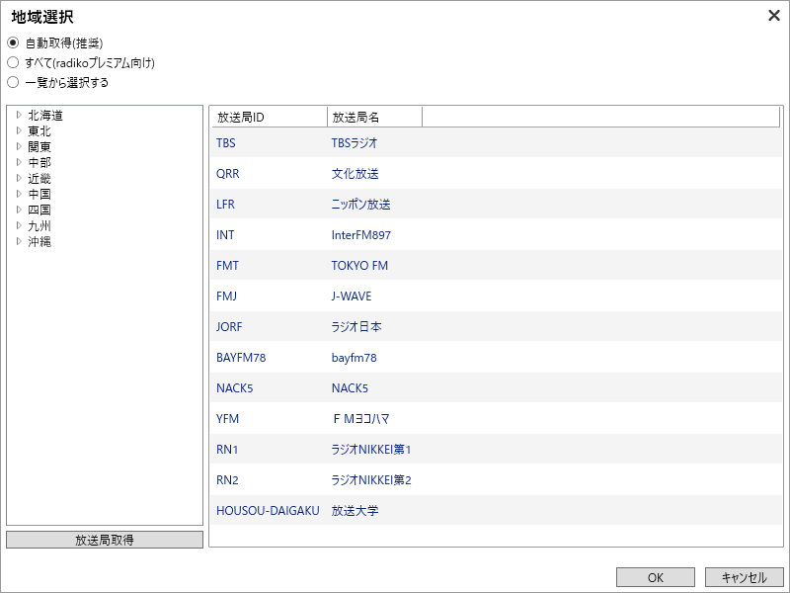Expand the 北海道 tree node arrow
790x593 pixels.
tap(19, 116)
